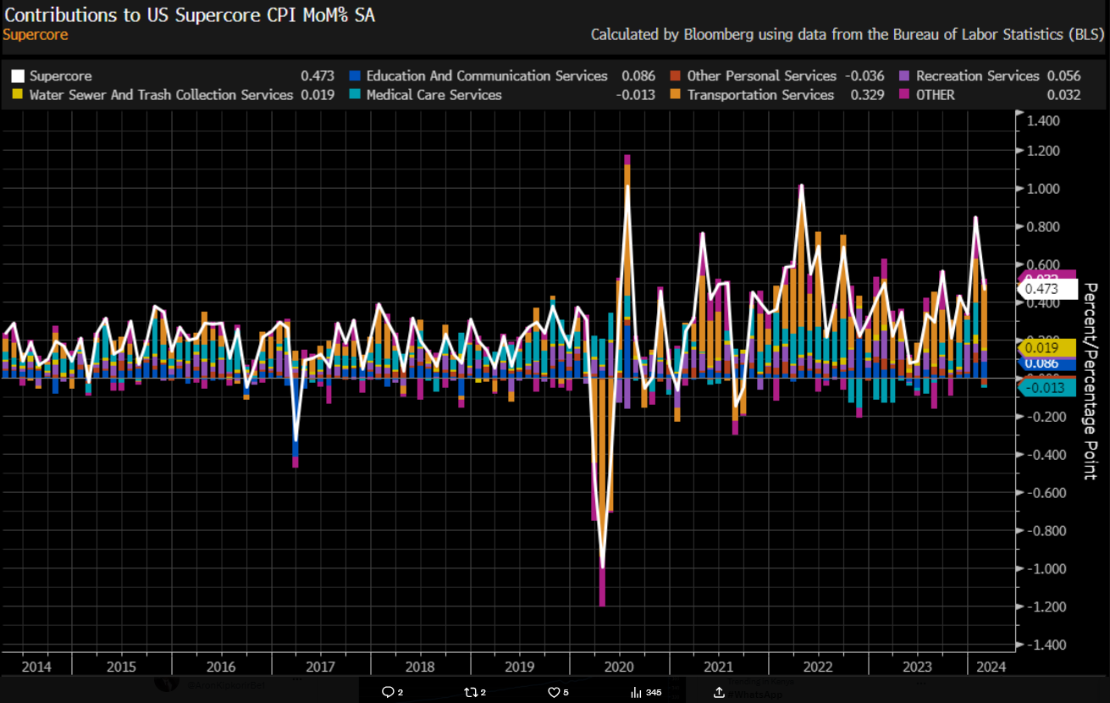This screenshot has width=1110, height=703.
Task: Click the 2024 label on the x-axis
Action: [x=991, y=666]
